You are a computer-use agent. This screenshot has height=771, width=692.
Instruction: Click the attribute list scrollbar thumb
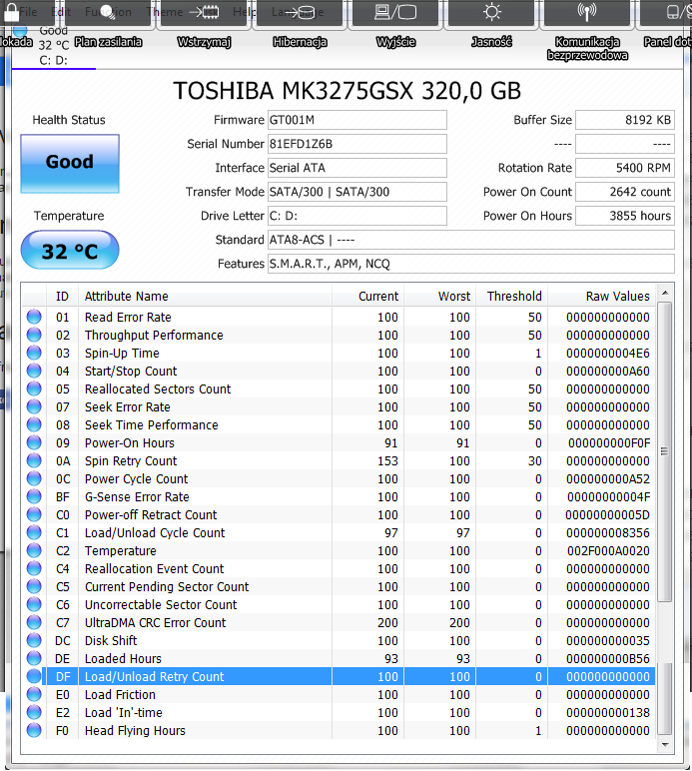pyautogui.click(x=664, y=451)
